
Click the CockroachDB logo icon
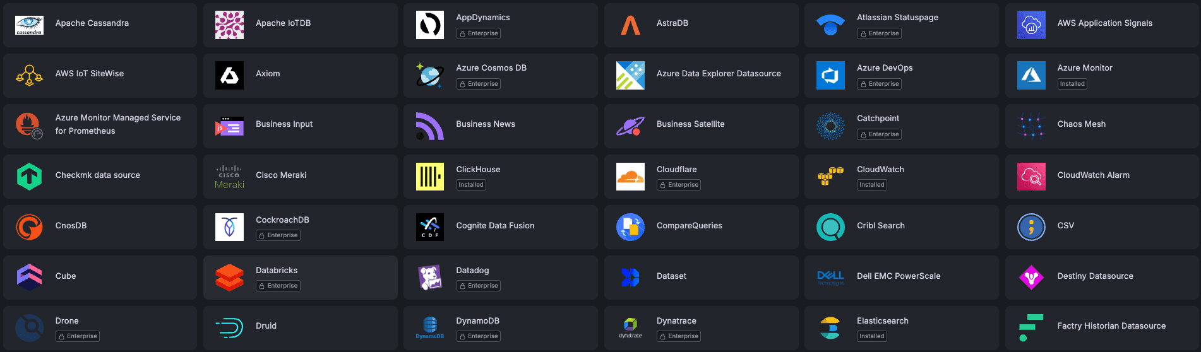229,227
